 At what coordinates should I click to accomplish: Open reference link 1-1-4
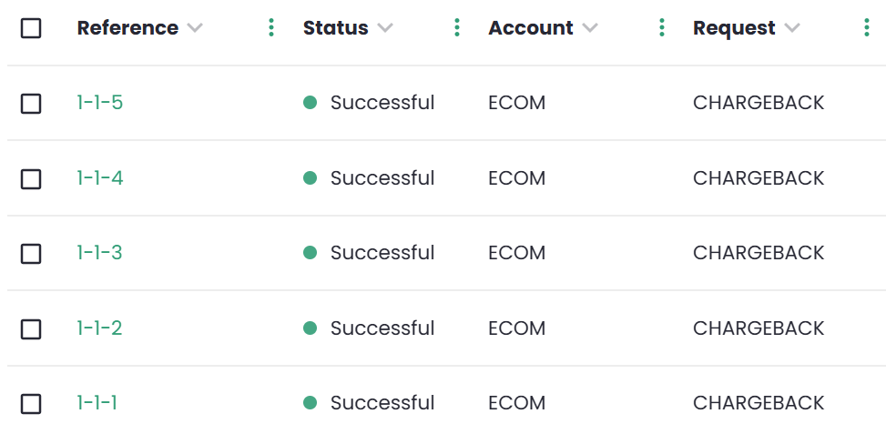[99, 178]
